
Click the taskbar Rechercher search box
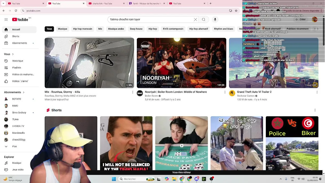click(137, 179)
